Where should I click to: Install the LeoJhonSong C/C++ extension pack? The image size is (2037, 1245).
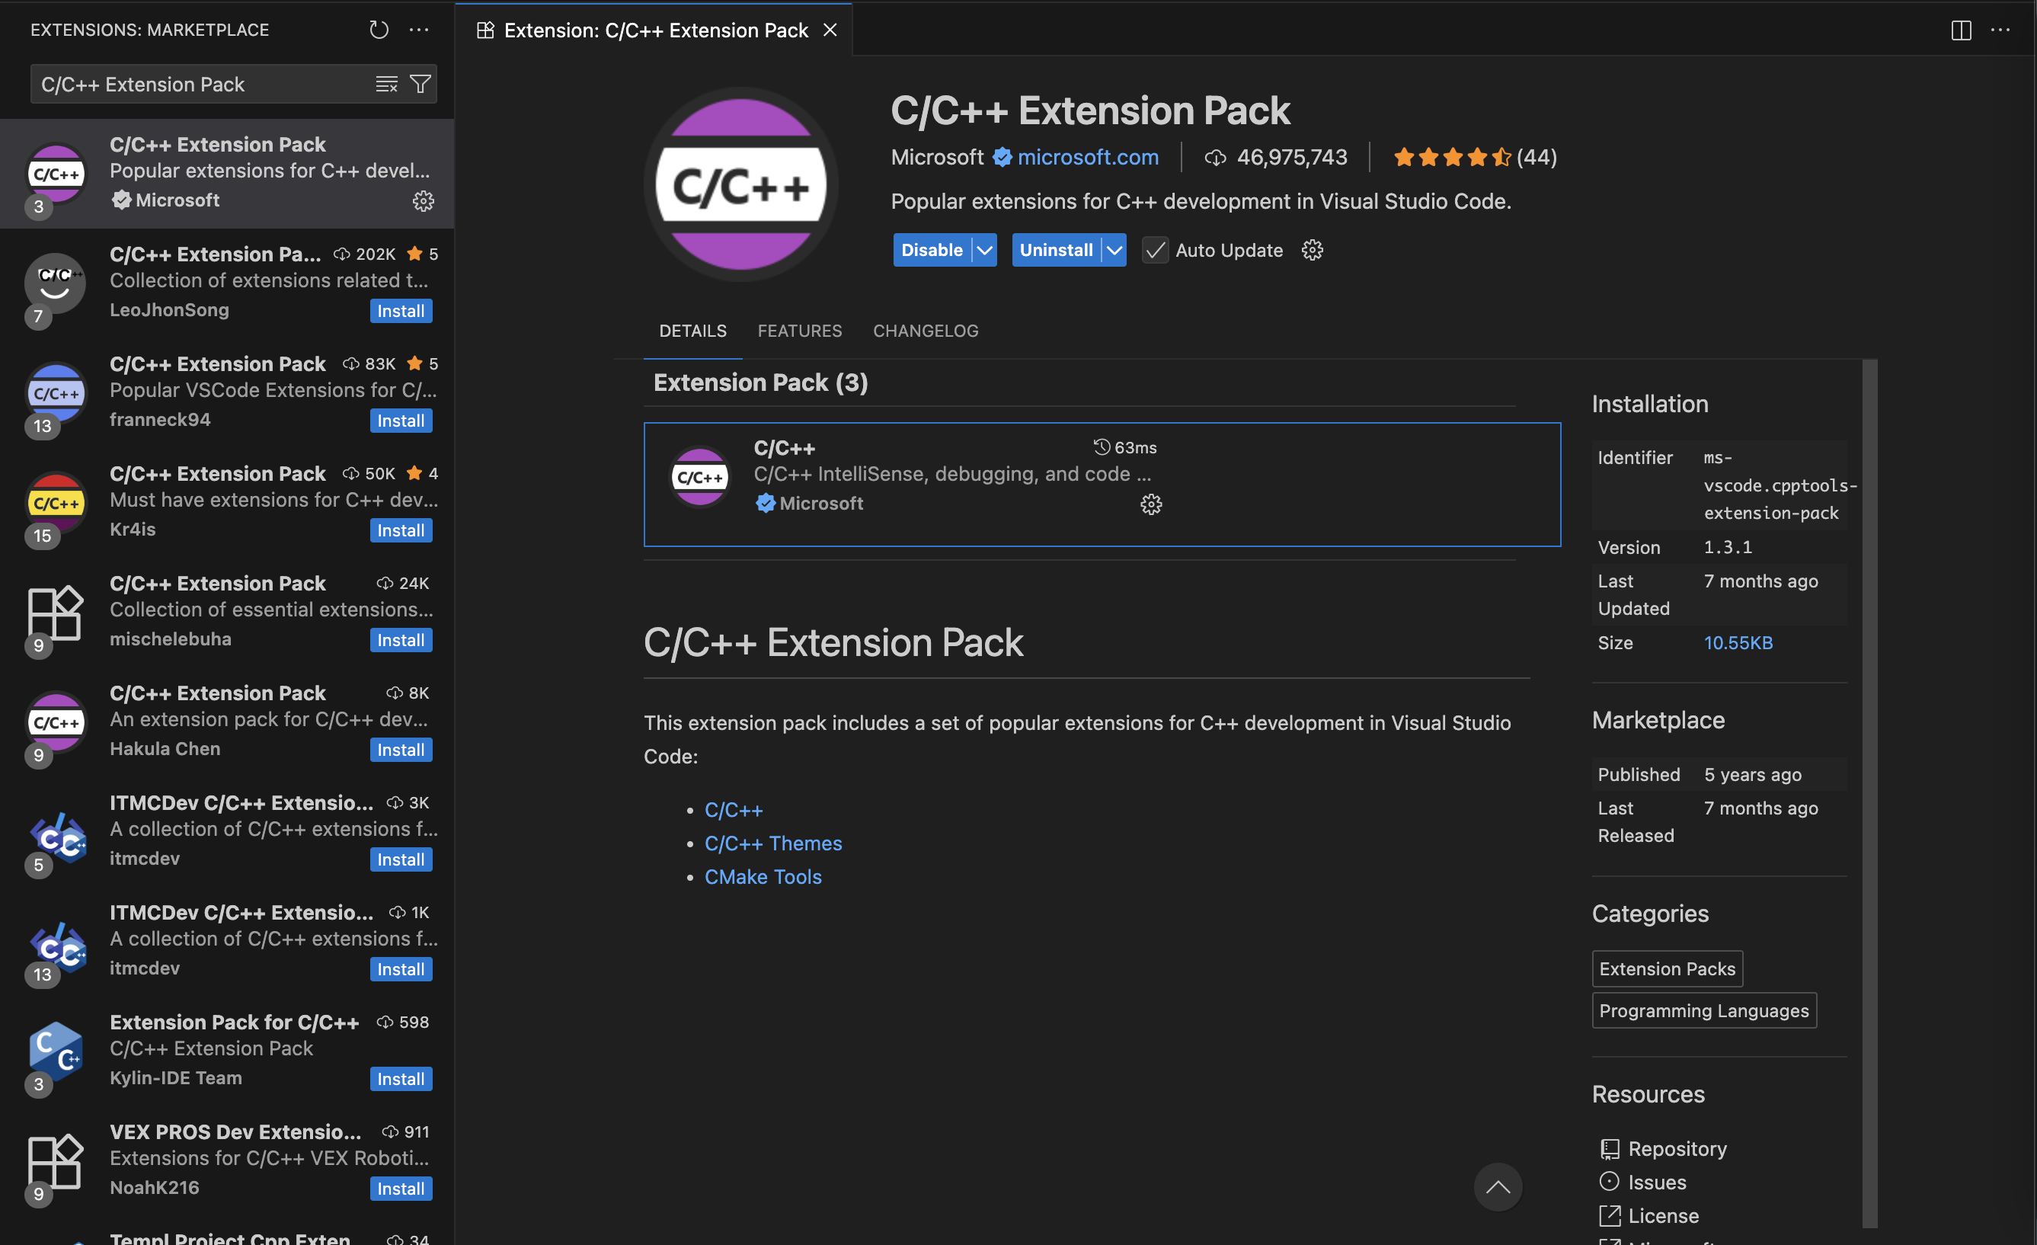click(x=400, y=311)
